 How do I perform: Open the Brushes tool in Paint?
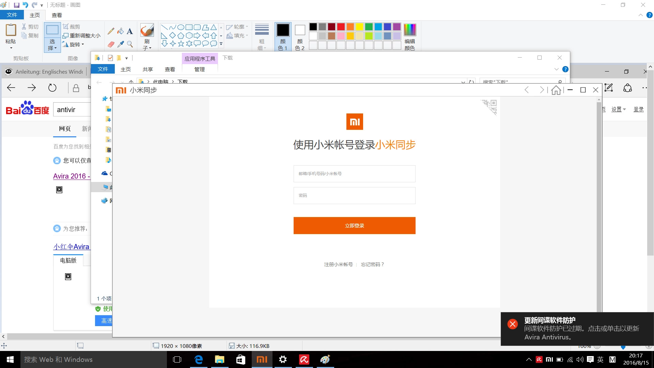147,30
